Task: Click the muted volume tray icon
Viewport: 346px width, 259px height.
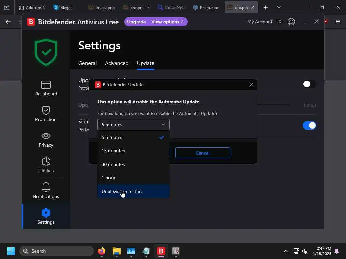Action: [305, 251]
